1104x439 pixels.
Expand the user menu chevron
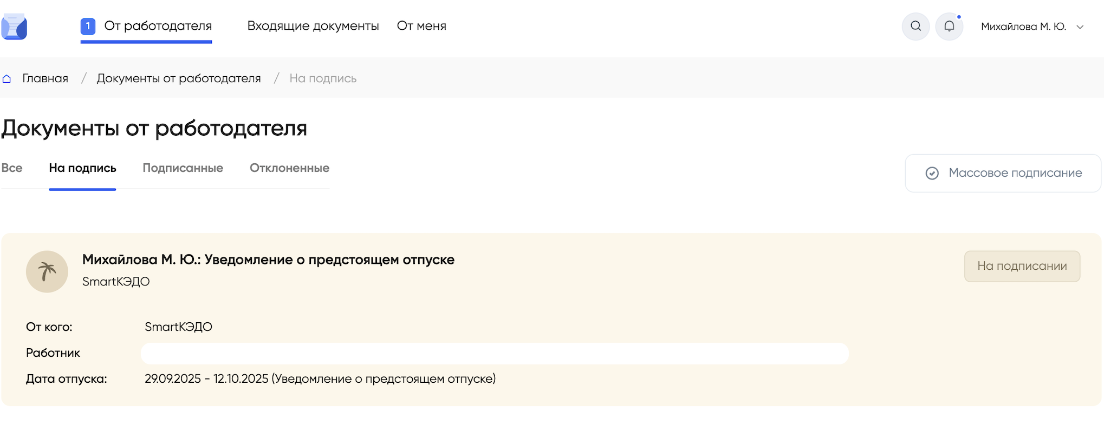[x=1080, y=27]
